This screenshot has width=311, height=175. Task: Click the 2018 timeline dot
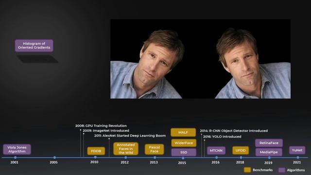point(241,157)
